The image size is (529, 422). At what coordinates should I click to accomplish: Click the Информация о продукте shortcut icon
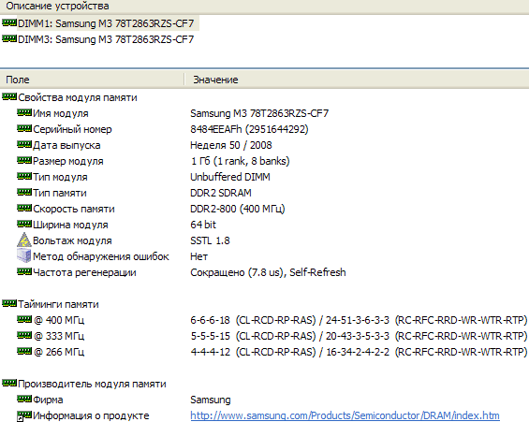(24, 415)
